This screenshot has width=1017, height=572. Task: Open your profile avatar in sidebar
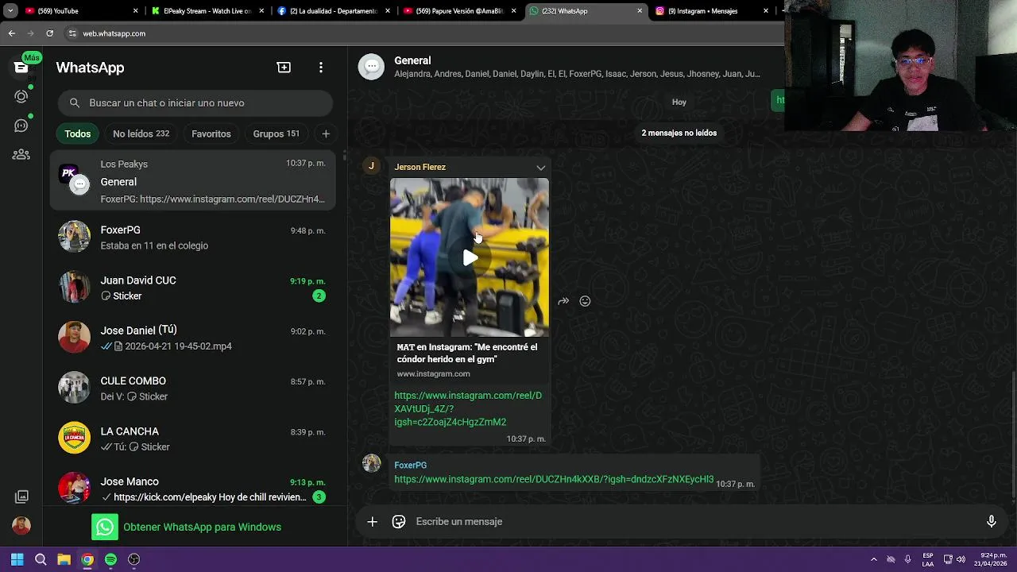pyautogui.click(x=21, y=525)
